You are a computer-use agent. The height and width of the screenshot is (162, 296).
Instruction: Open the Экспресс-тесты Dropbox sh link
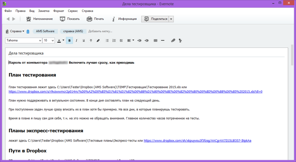tap(198, 140)
